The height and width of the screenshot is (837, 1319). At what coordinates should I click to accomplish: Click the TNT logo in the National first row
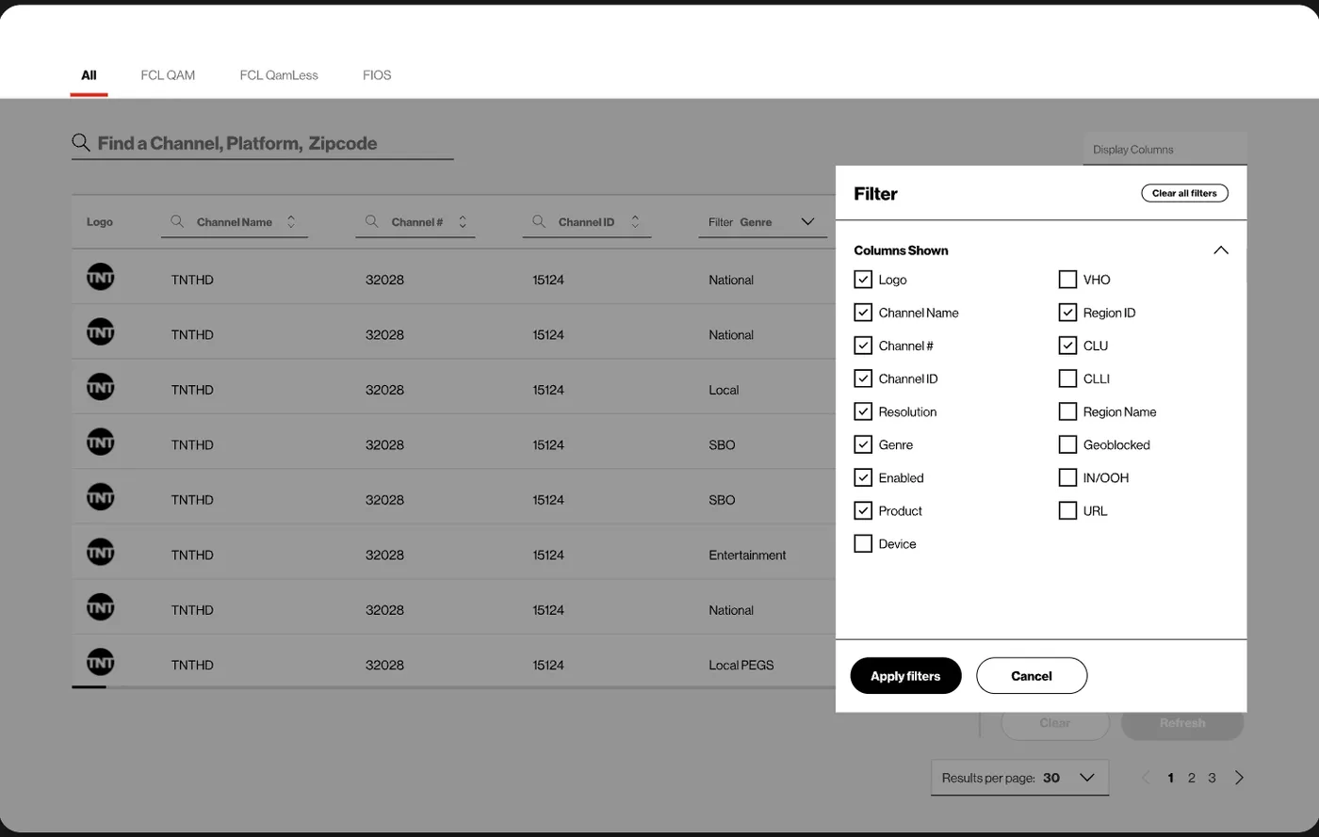[101, 277]
